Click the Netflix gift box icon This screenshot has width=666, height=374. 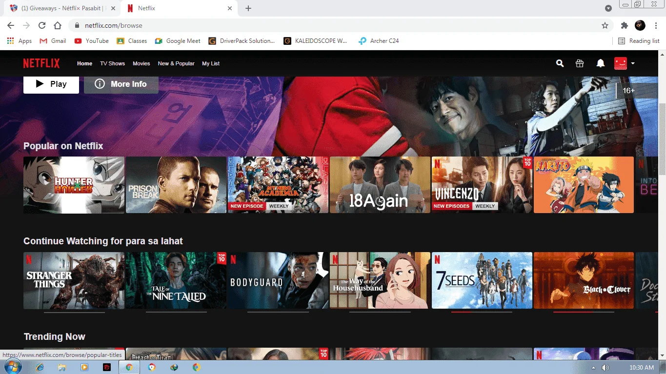(x=580, y=63)
